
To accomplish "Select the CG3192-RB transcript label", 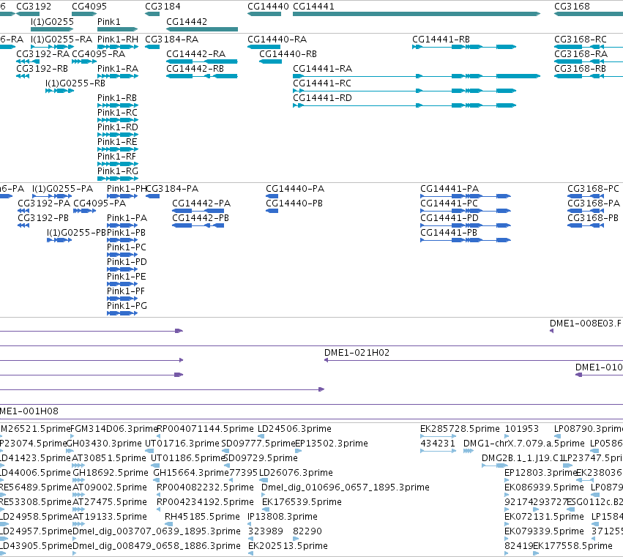I will [x=42, y=69].
